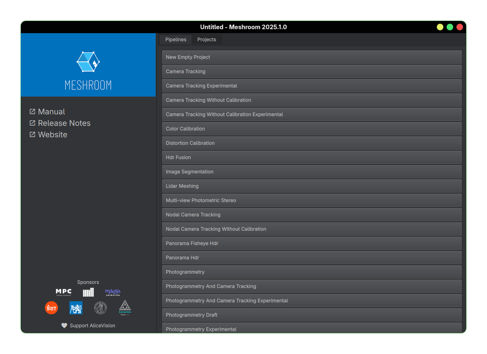
Task: Select Camera Tracking Without Calibration
Action: [312, 100]
